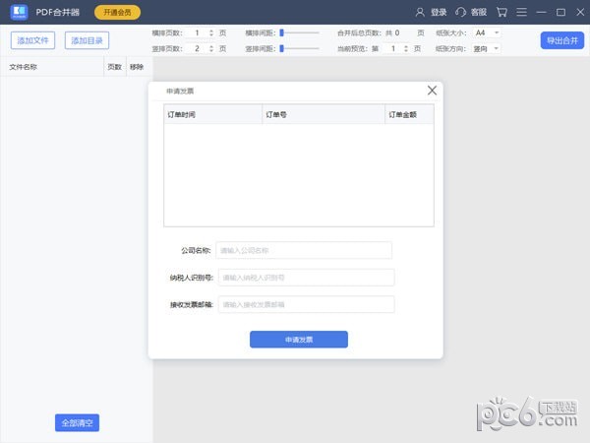Click the PDF合并器 app logo icon
The image size is (590, 443).
click(19, 12)
